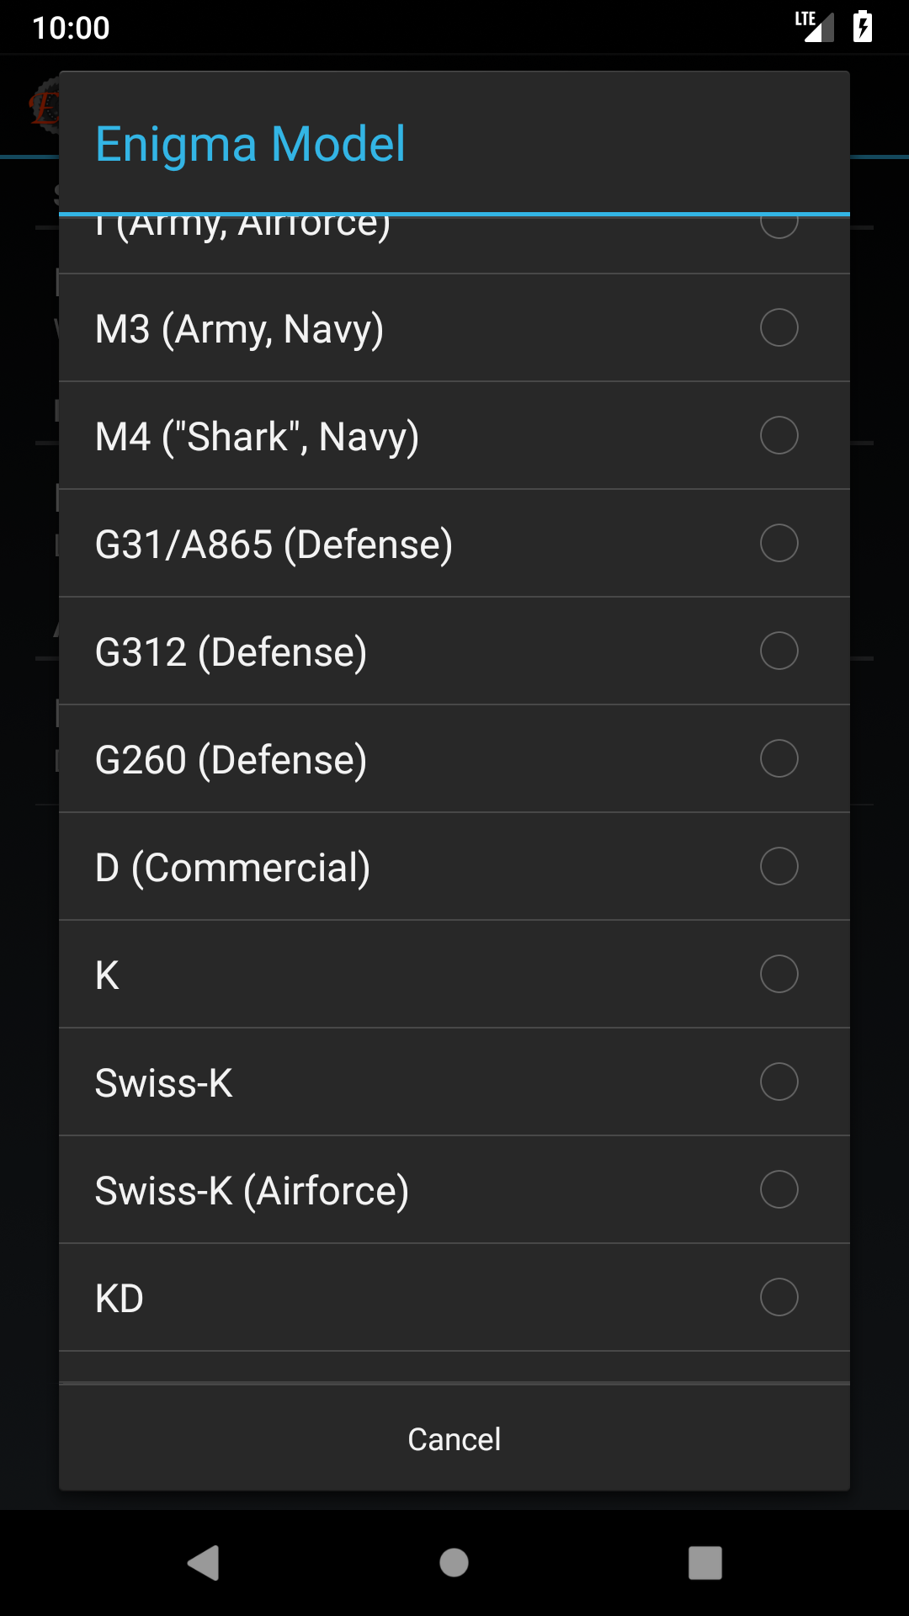Select G260 (Defense) radio button
909x1616 pixels.
click(x=779, y=758)
